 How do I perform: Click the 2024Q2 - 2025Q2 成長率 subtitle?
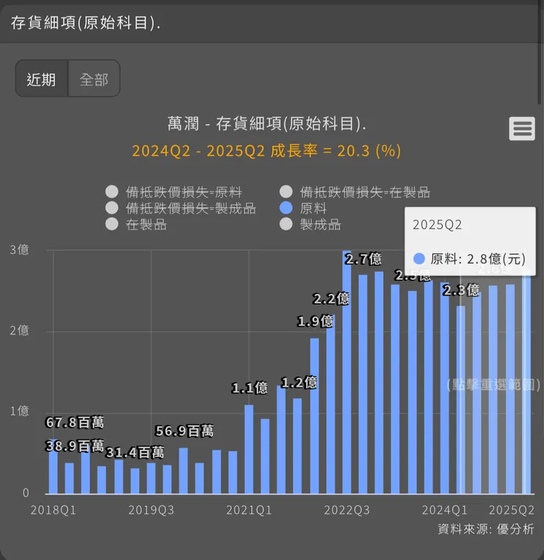pos(266,151)
